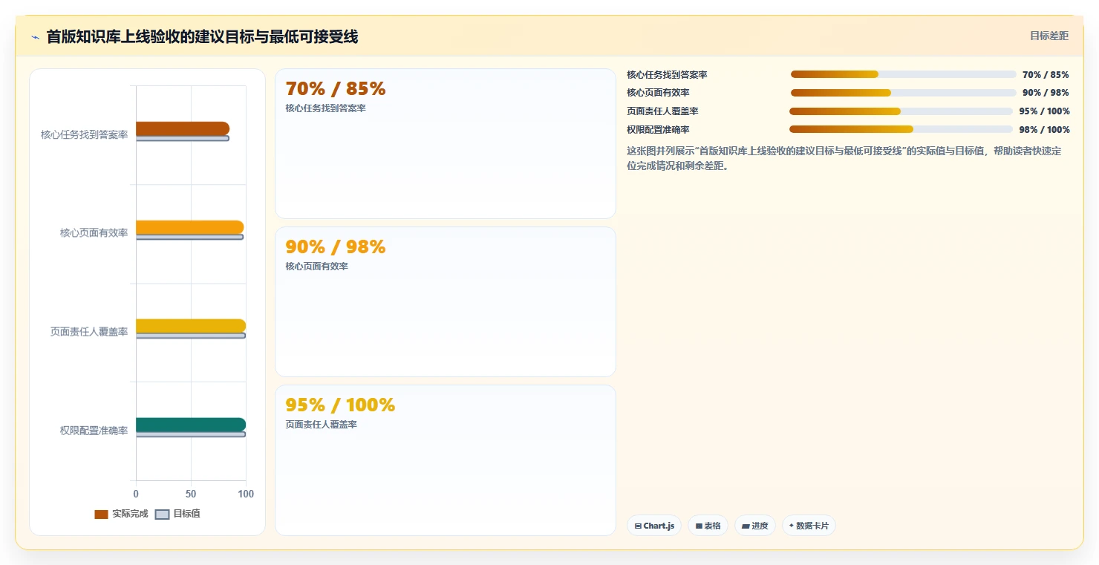Click progress bar for 页面责任人覆盖率 in list

901,111
